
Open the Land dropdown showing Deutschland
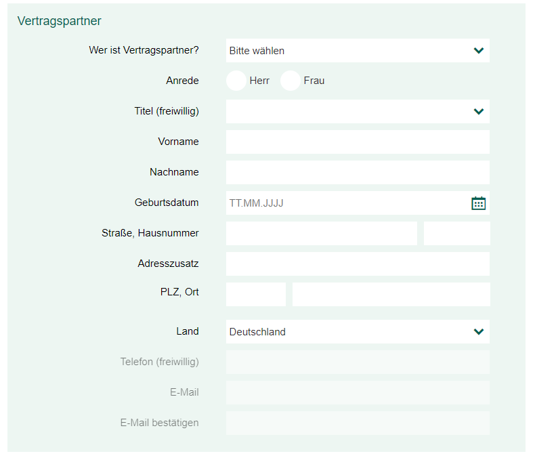(358, 331)
